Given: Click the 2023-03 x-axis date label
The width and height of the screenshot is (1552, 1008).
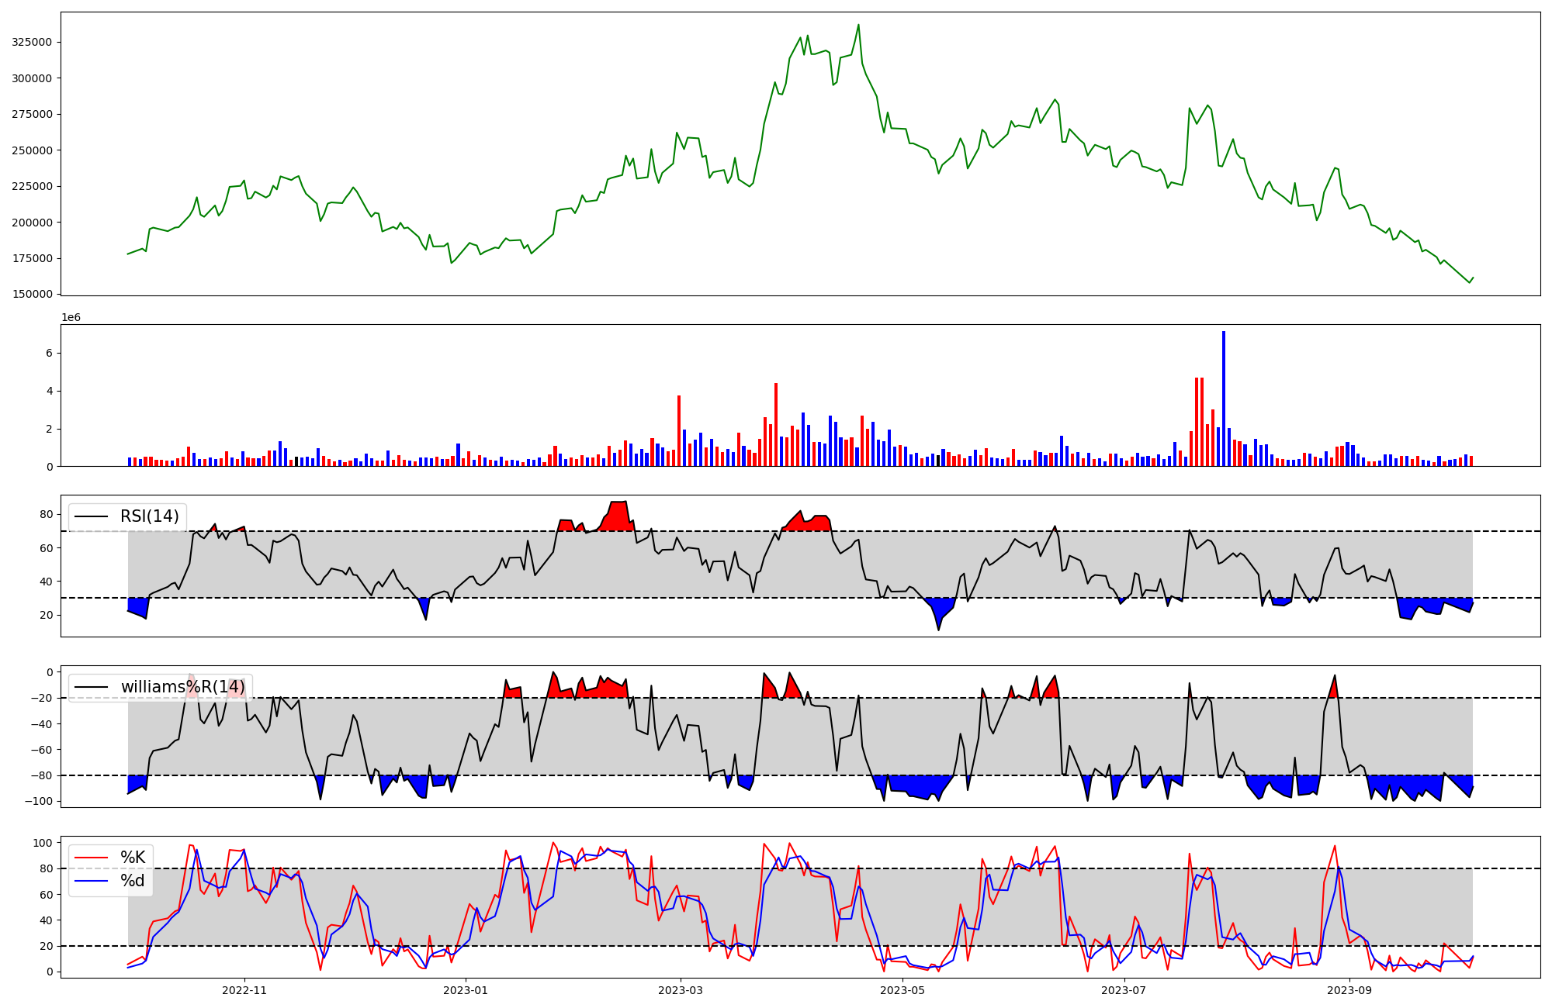Looking at the screenshot, I should pyautogui.click(x=681, y=990).
